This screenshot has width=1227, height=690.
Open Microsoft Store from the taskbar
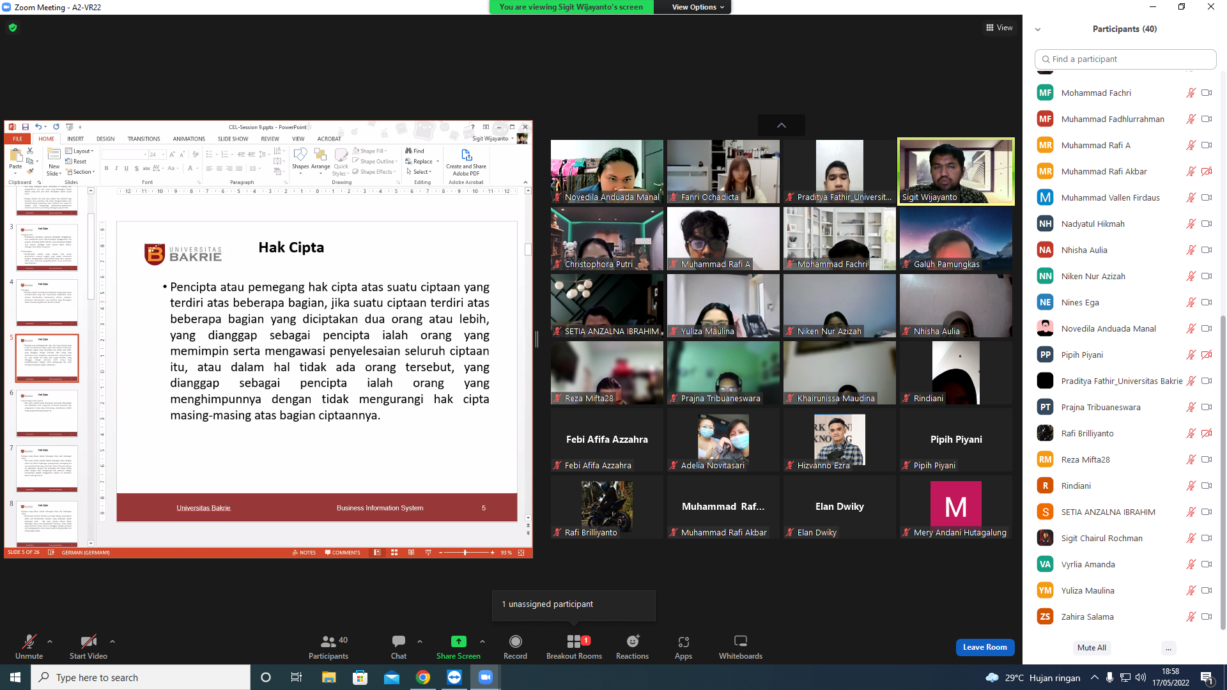(360, 677)
